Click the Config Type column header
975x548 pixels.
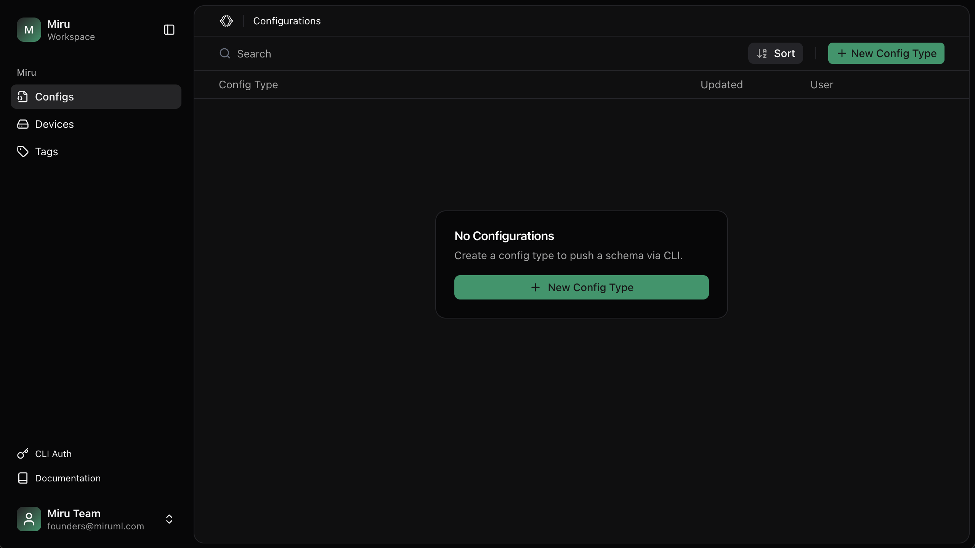tap(248, 84)
